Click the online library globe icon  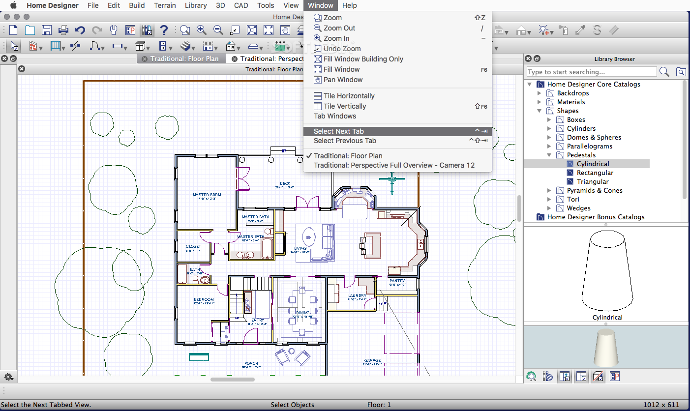click(547, 377)
